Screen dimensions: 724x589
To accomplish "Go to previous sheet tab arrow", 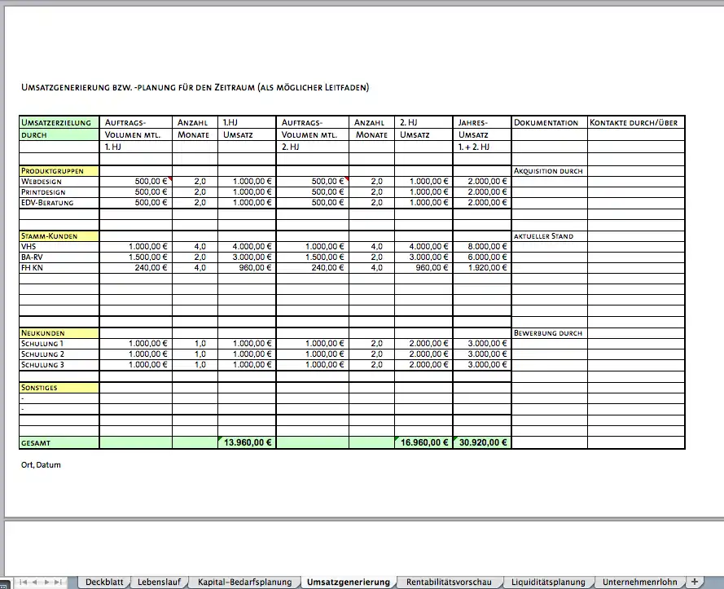I will click(x=35, y=582).
